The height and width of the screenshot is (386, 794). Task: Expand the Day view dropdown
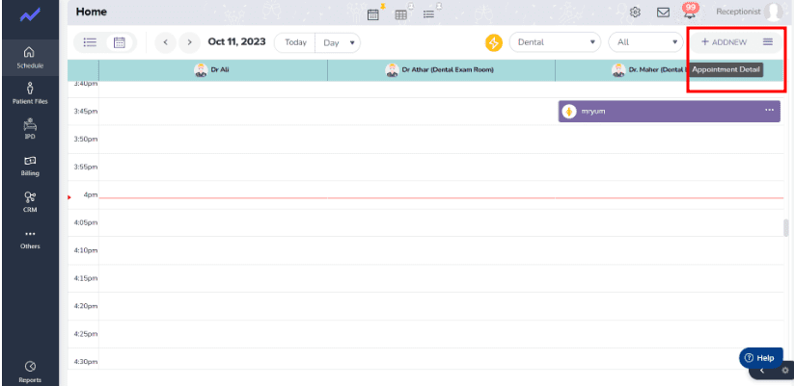[338, 42]
